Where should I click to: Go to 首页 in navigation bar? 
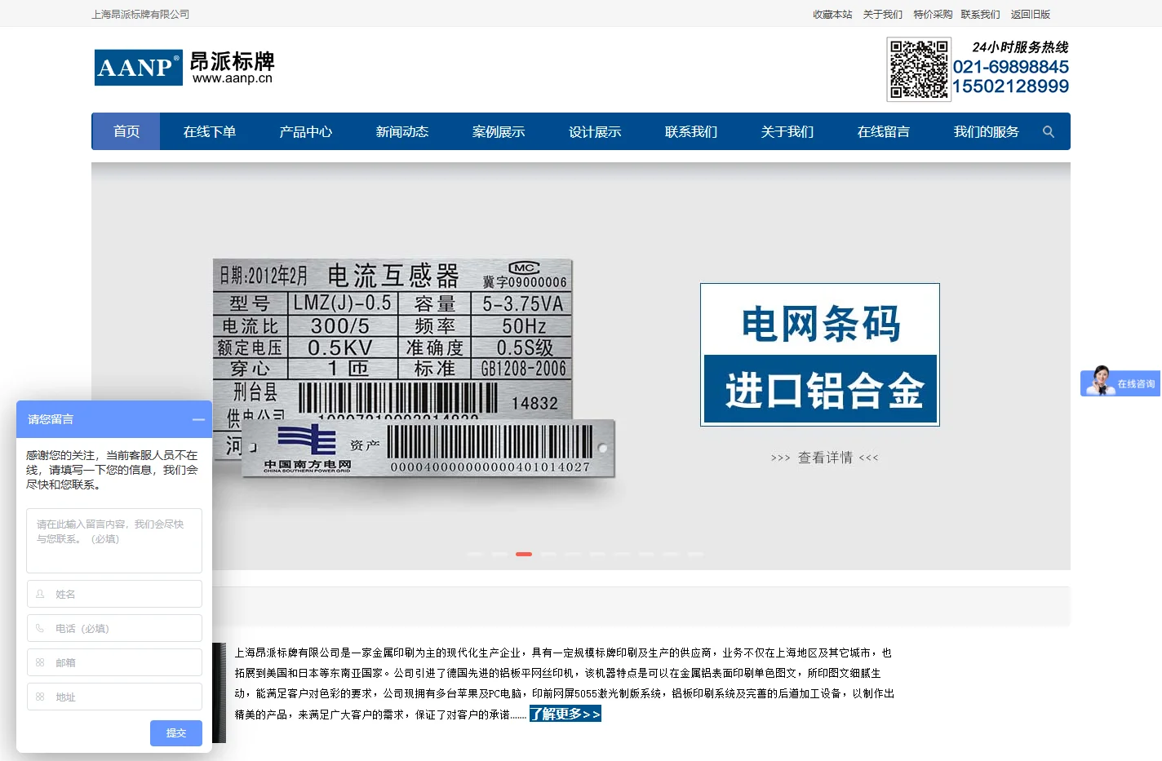126,131
